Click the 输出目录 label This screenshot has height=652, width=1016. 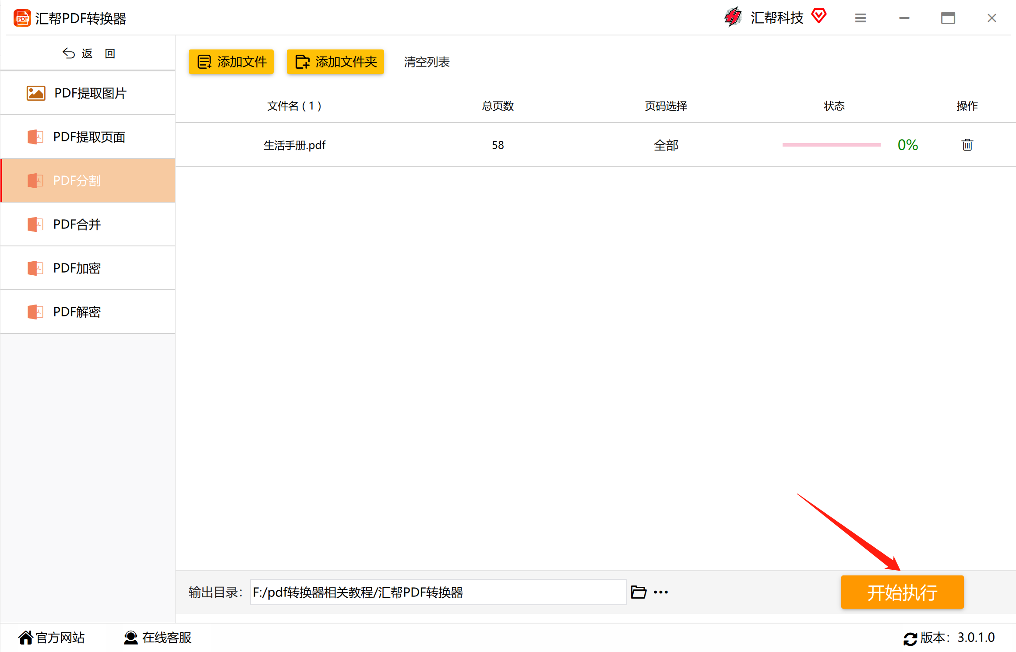215,592
